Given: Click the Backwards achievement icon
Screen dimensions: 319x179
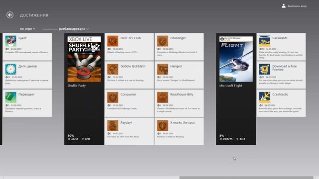Looking at the screenshot, I should pos(265,41).
